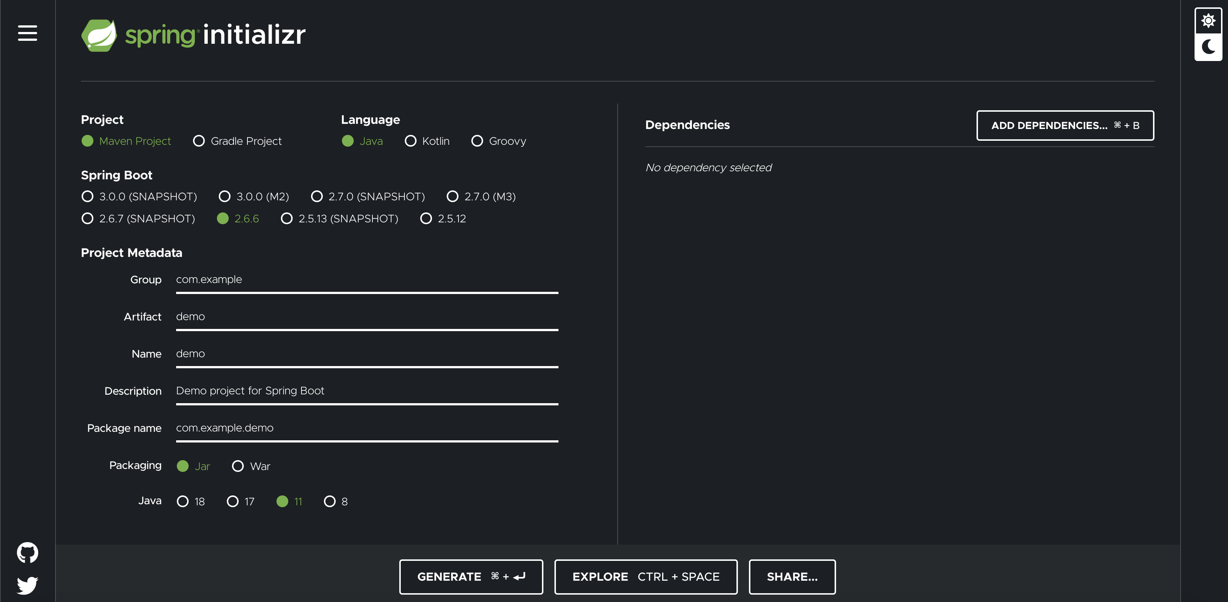Image resolution: width=1228 pixels, height=602 pixels.
Task: Choose Kotlin as the language
Action: pyautogui.click(x=410, y=141)
